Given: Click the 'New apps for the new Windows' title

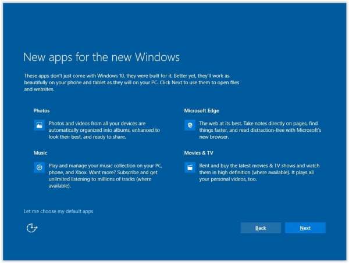Looking at the screenshot, I should tap(101, 57).
